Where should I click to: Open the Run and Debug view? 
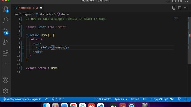coord(5,42)
